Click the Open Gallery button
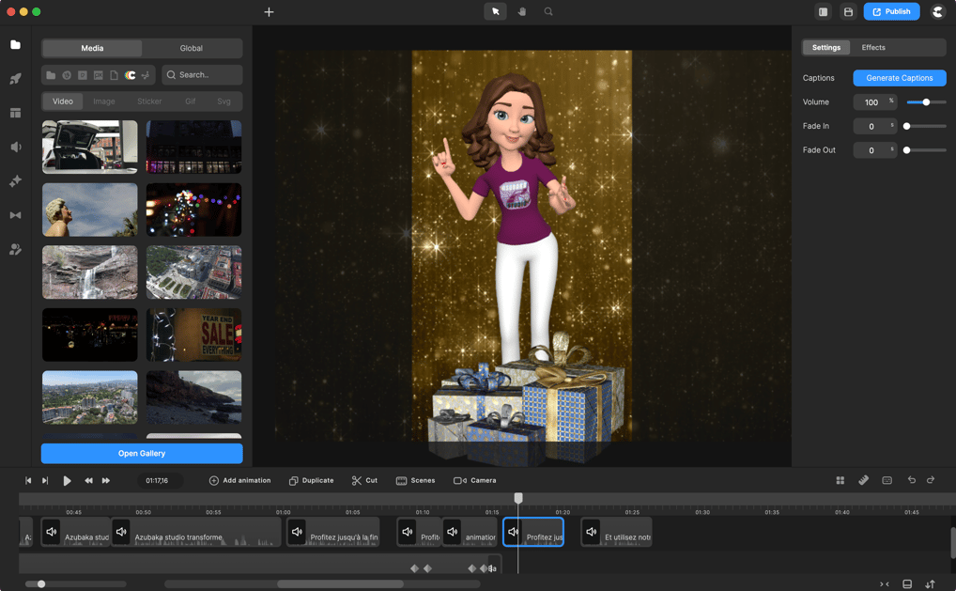This screenshot has width=956, height=591. point(142,453)
